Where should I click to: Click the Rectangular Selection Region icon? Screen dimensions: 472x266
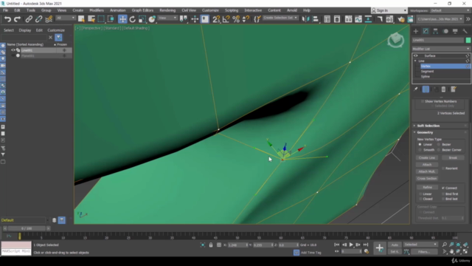pyautogui.click(x=101, y=19)
